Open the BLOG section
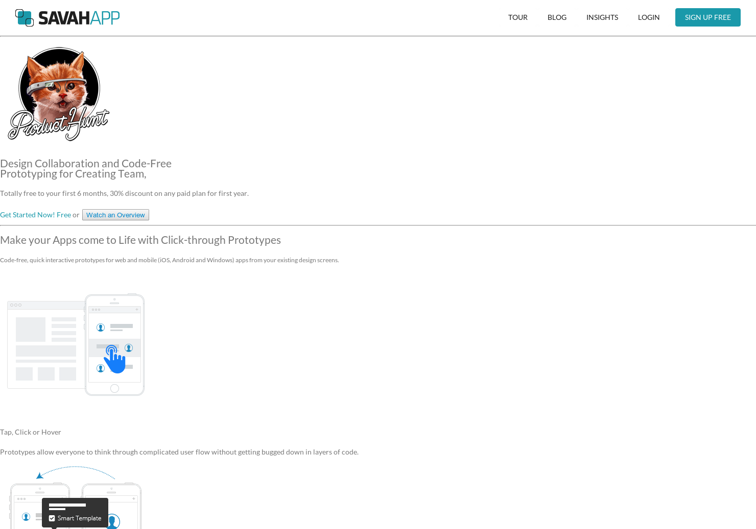 (x=557, y=17)
